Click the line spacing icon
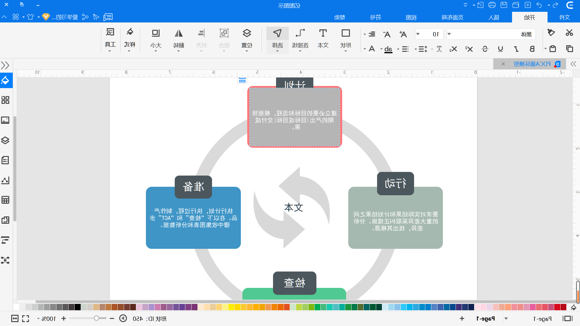580x326 pixels. click(x=423, y=49)
